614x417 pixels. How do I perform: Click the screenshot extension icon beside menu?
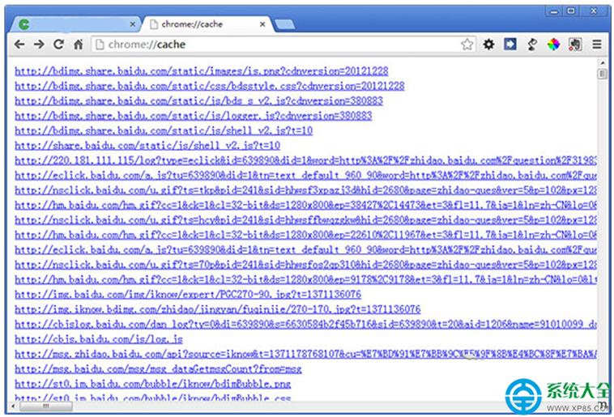[x=575, y=45]
